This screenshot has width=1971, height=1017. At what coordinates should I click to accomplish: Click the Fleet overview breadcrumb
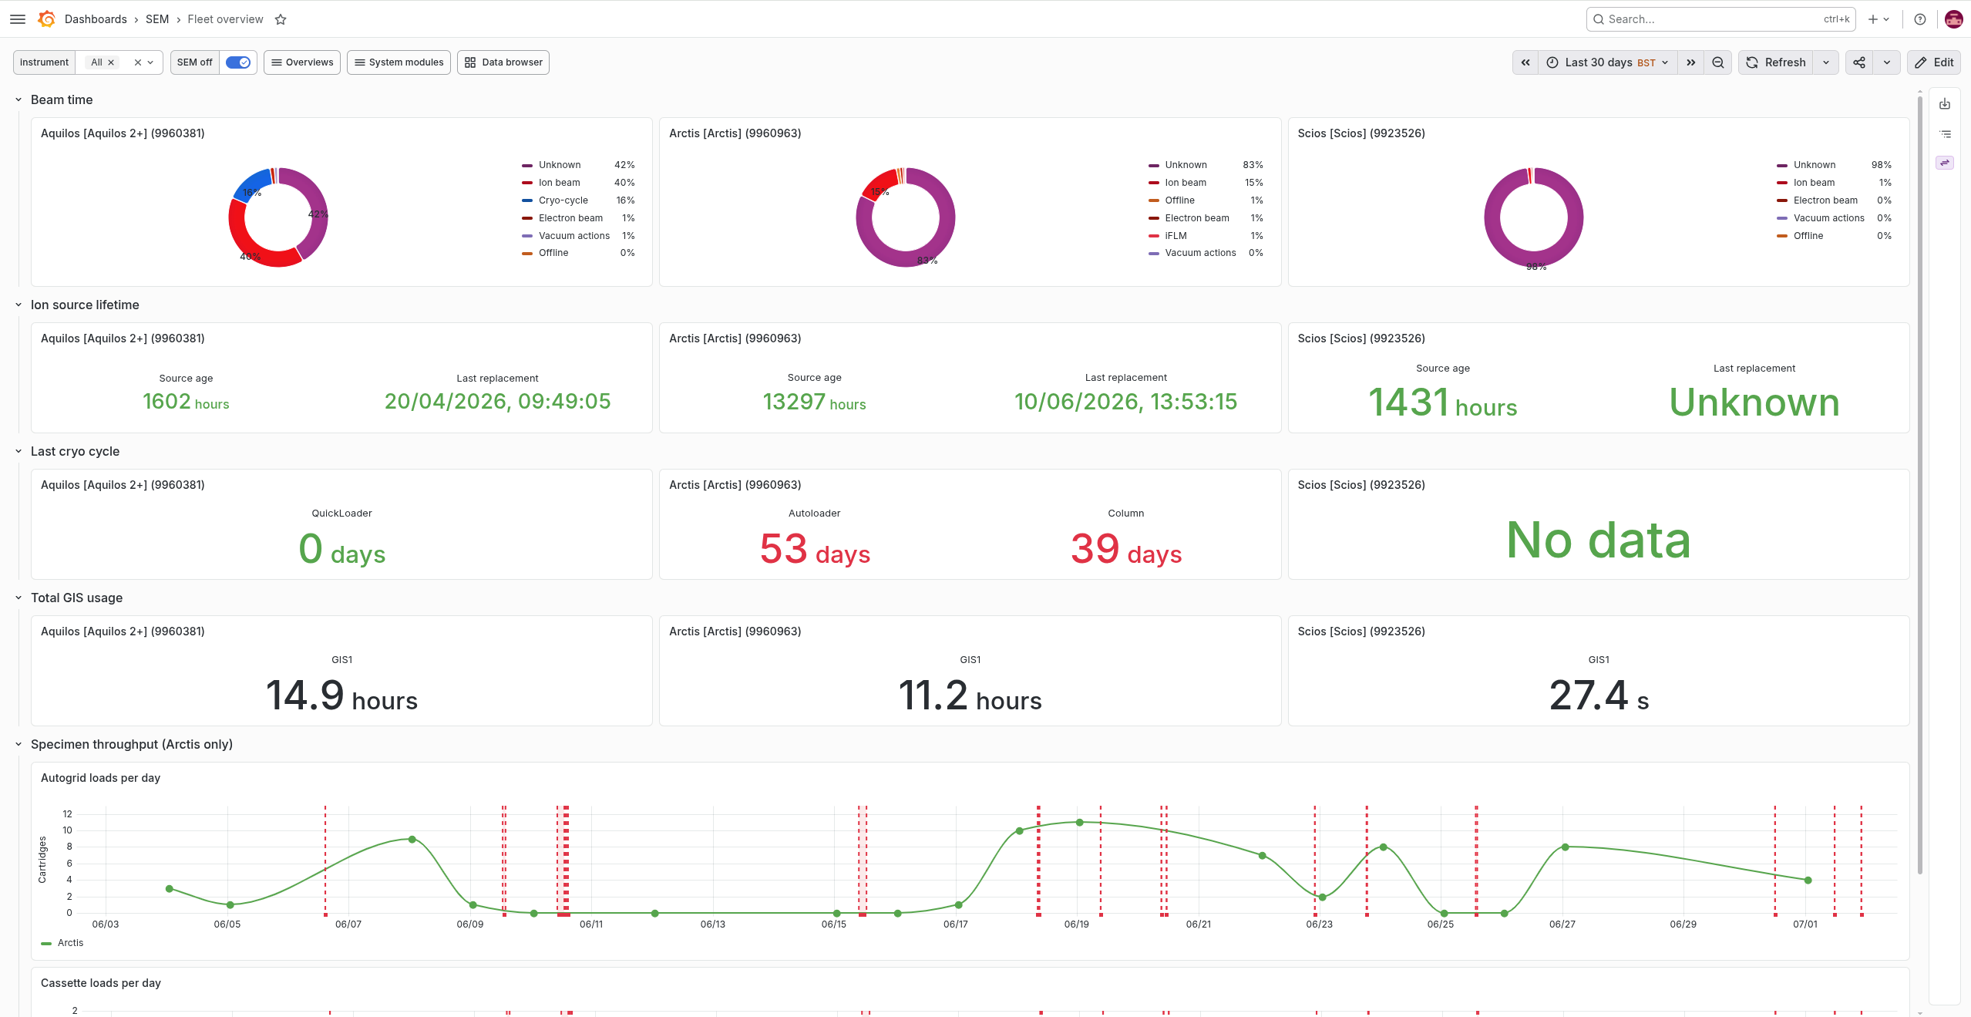point(225,19)
